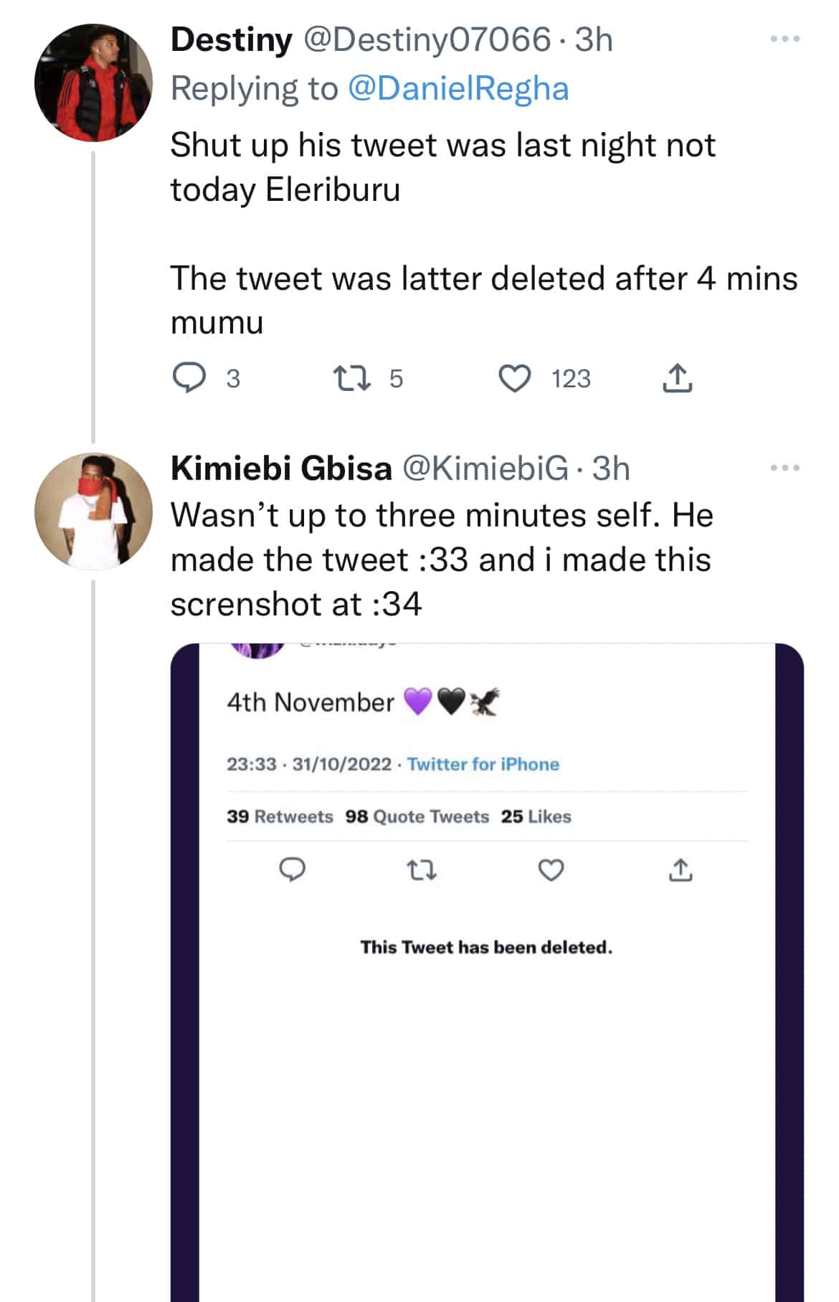Viewport: 839px width, 1302px height.
Task: View the 25 Likes list
Action: click(536, 816)
